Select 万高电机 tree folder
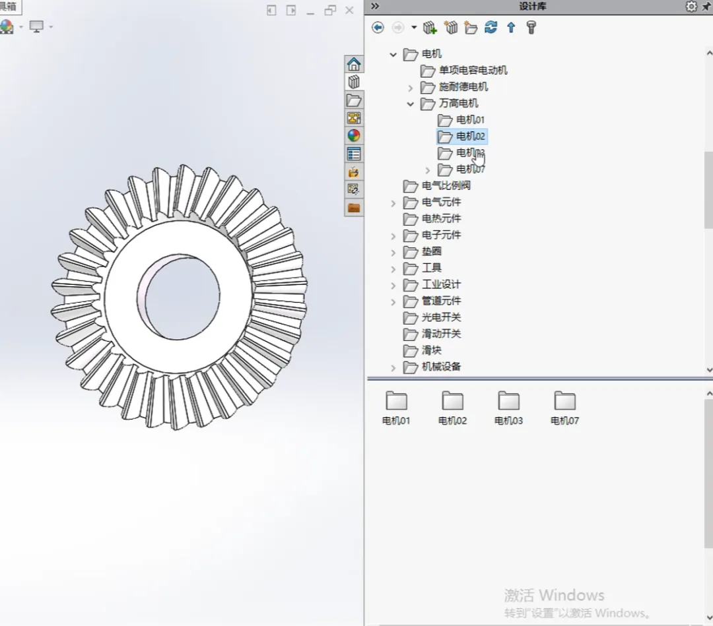The height and width of the screenshot is (626, 713). 450,104
